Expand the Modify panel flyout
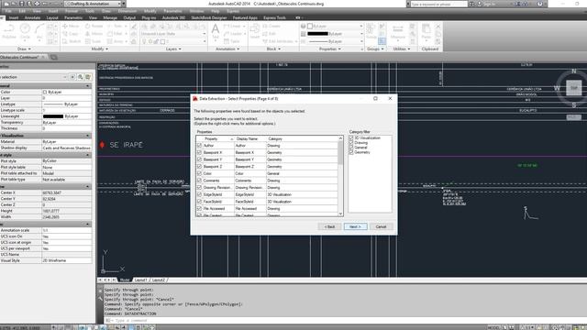 click(100, 49)
